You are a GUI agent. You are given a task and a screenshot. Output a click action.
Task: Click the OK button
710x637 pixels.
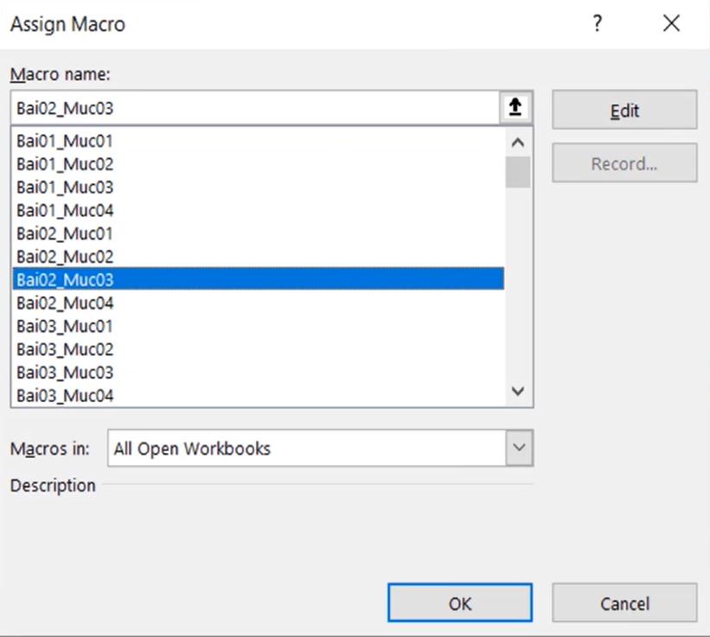(459, 602)
